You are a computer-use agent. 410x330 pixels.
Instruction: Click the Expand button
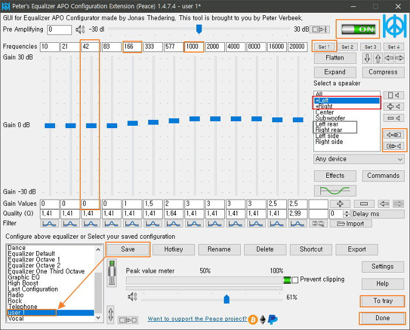[335, 72]
